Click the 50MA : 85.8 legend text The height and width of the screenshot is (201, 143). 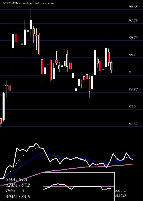(18, 196)
